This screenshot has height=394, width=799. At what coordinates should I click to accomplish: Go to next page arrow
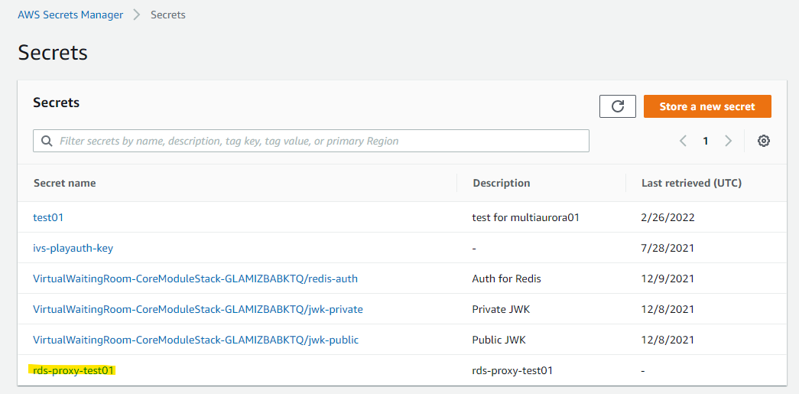click(728, 141)
